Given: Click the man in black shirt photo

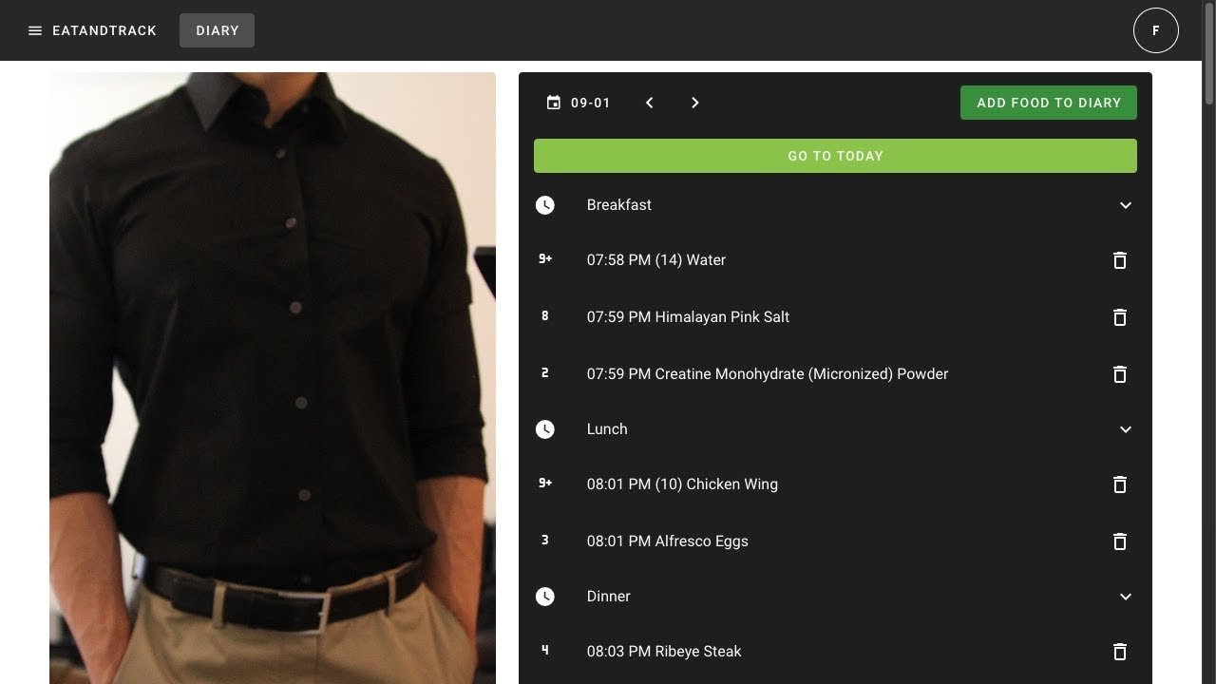Looking at the screenshot, I should (273, 378).
